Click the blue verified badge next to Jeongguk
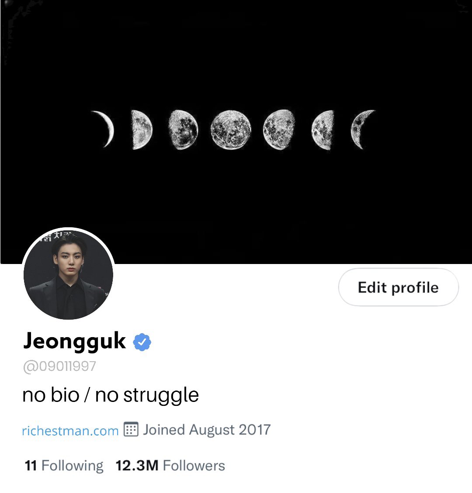The width and height of the screenshot is (472, 493). click(x=142, y=342)
